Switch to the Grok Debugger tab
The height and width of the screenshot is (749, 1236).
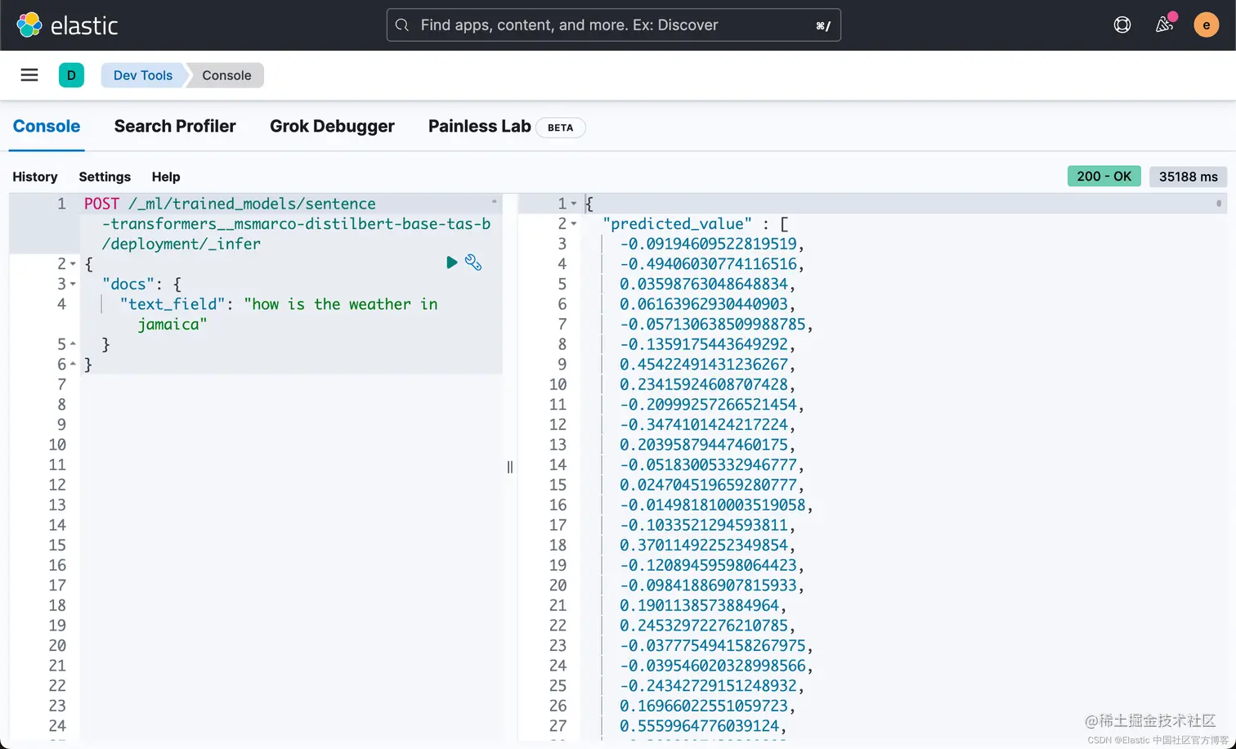[x=332, y=127]
